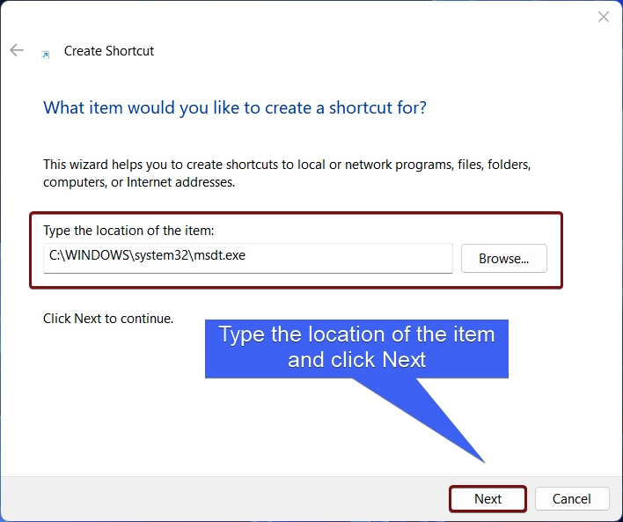Open the Browse... file picker

[x=504, y=259]
